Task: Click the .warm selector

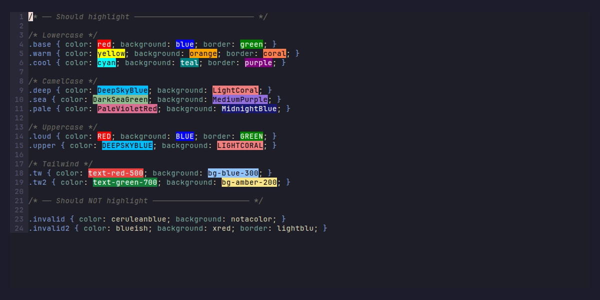Action: 40,53
